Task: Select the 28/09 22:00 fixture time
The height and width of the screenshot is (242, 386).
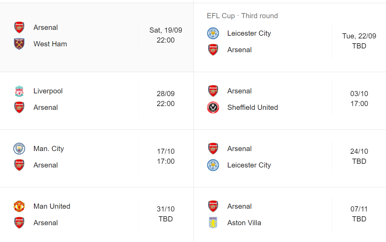Action: [166, 99]
